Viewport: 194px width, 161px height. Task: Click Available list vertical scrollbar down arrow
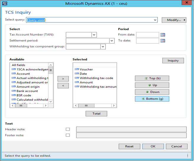click(x=50, y=101)
